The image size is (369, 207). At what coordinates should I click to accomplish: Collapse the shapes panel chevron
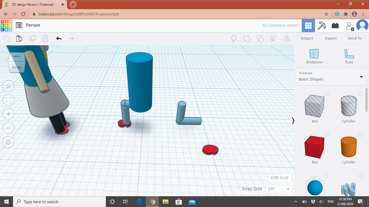[x=293, y=120]
